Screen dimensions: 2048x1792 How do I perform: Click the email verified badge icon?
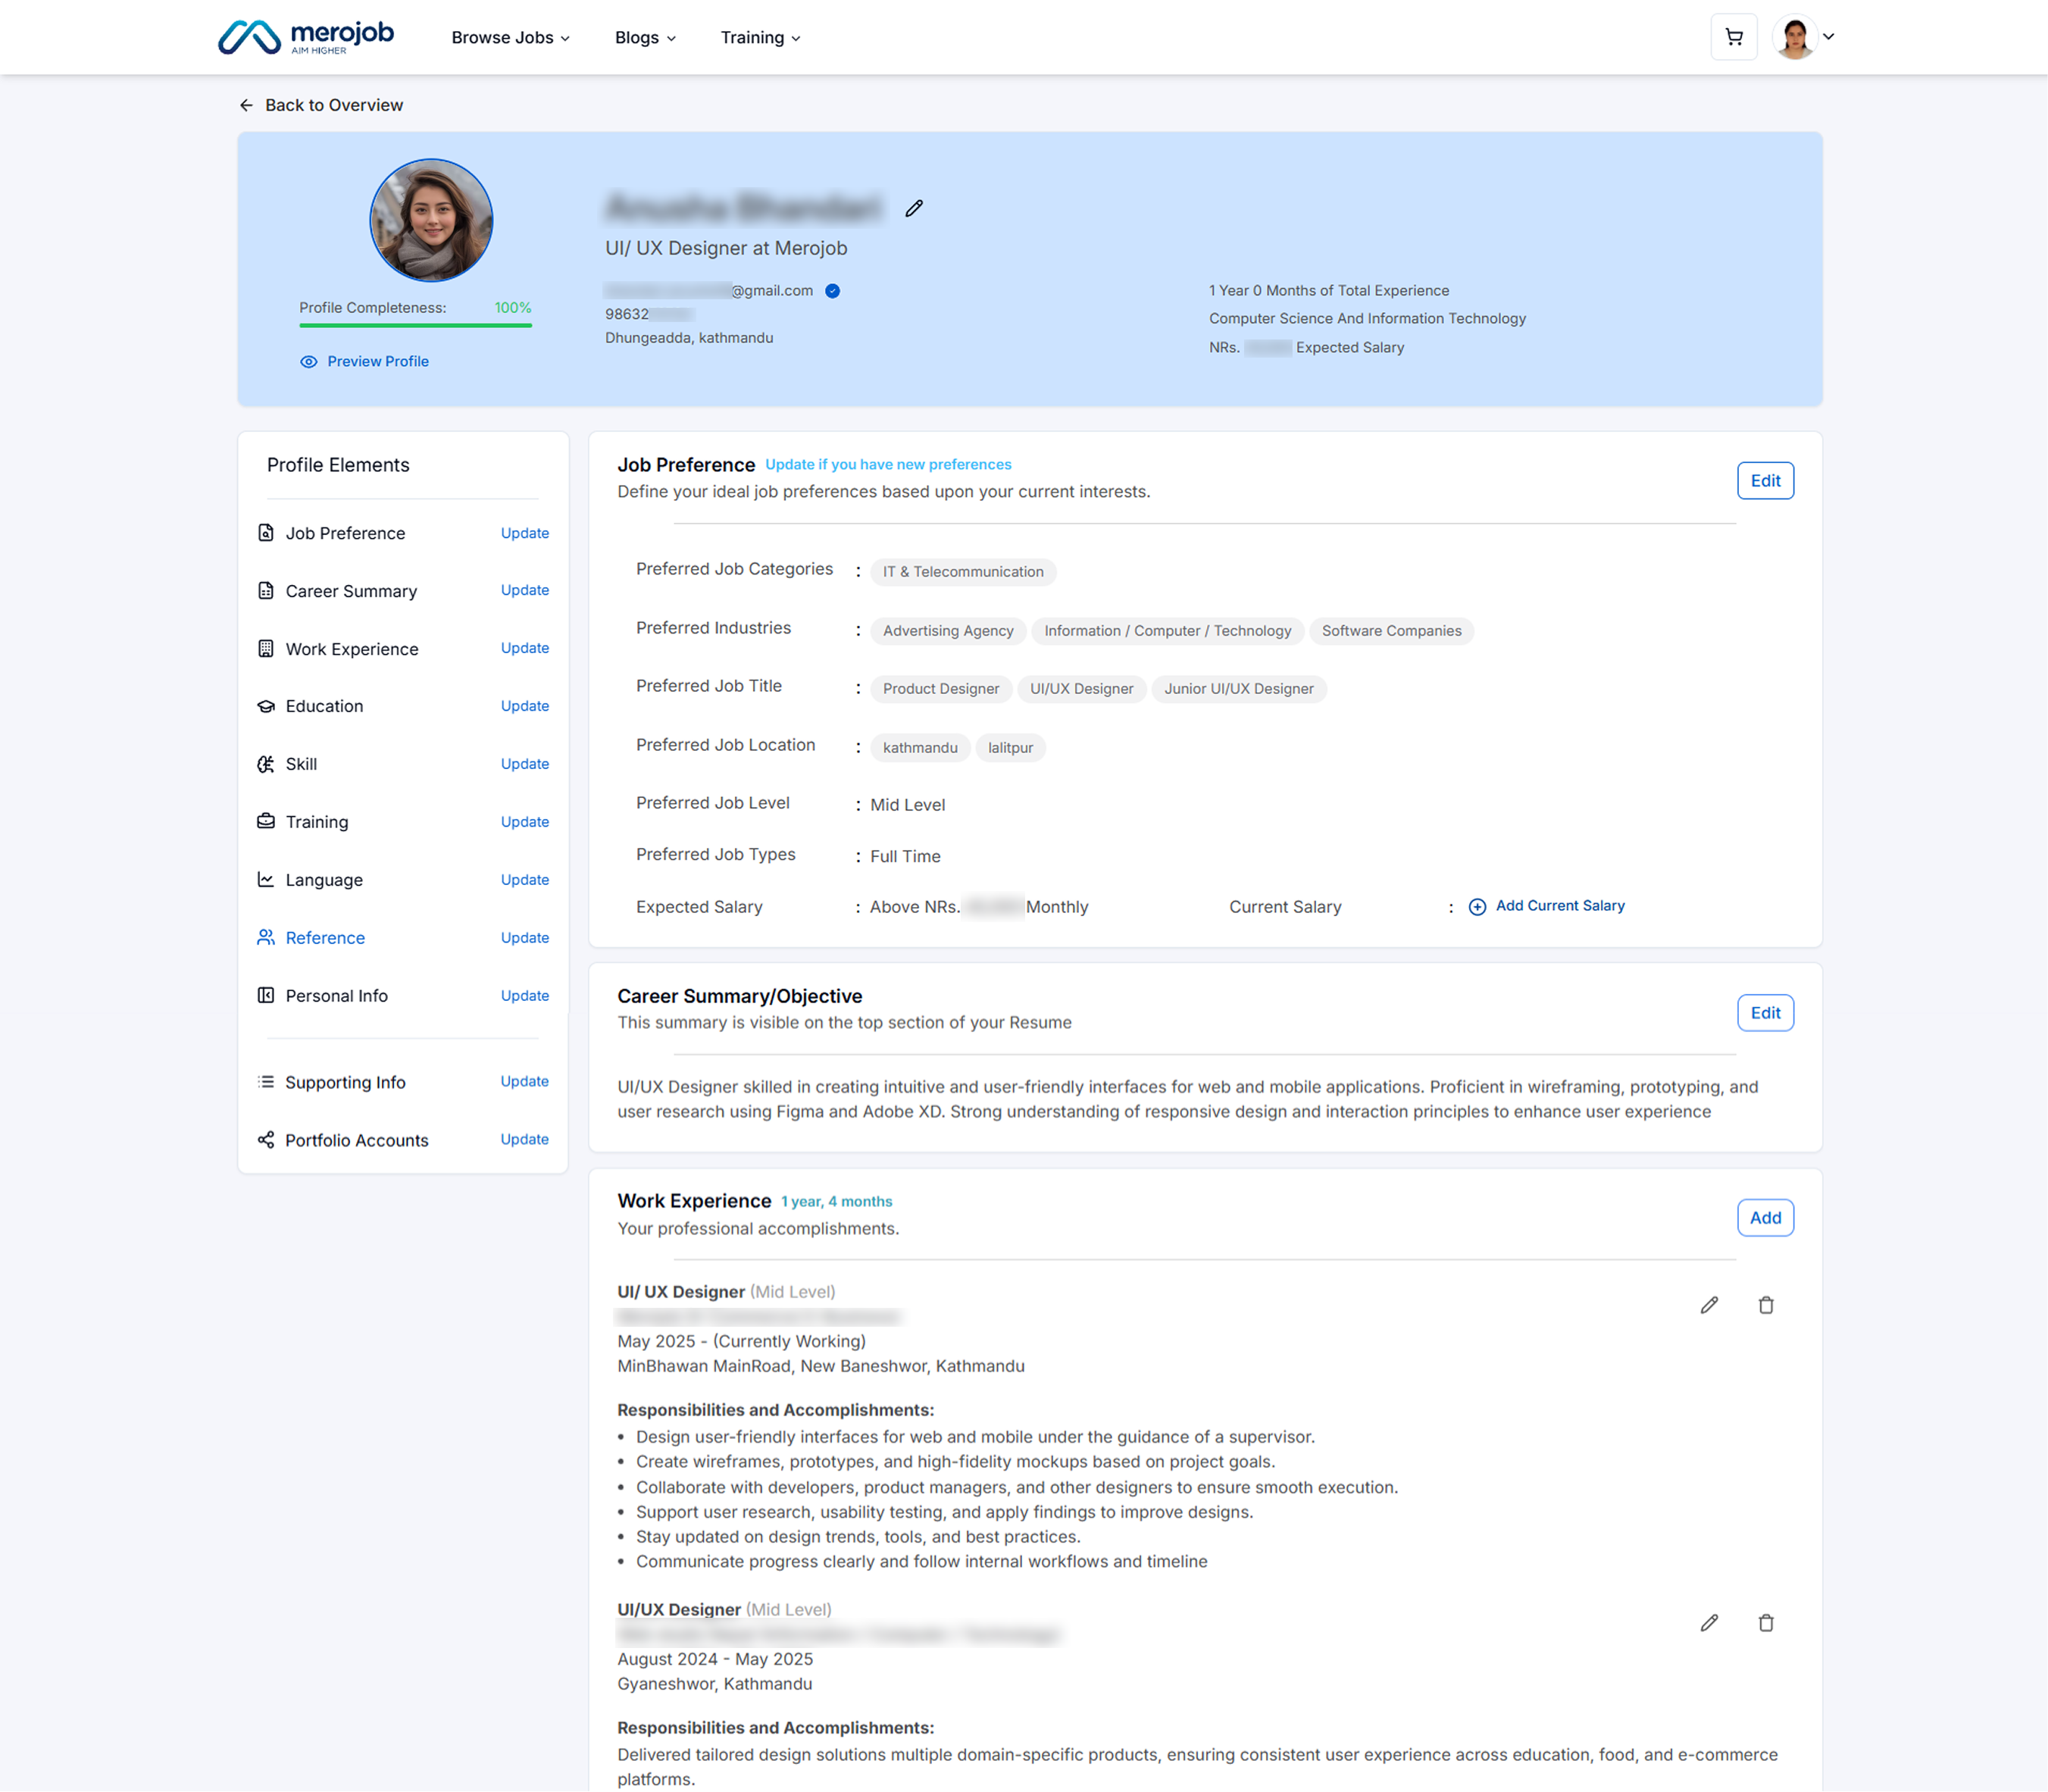(832, 291)
